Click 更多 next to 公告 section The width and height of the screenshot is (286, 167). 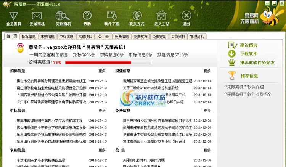tap(207, 150)
